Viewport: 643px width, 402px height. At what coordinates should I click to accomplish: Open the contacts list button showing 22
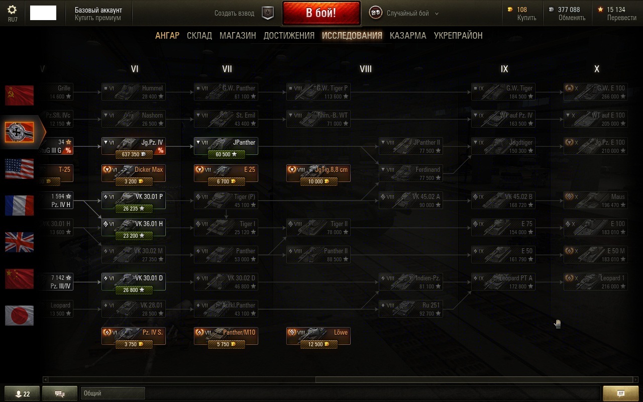[22, 393]
